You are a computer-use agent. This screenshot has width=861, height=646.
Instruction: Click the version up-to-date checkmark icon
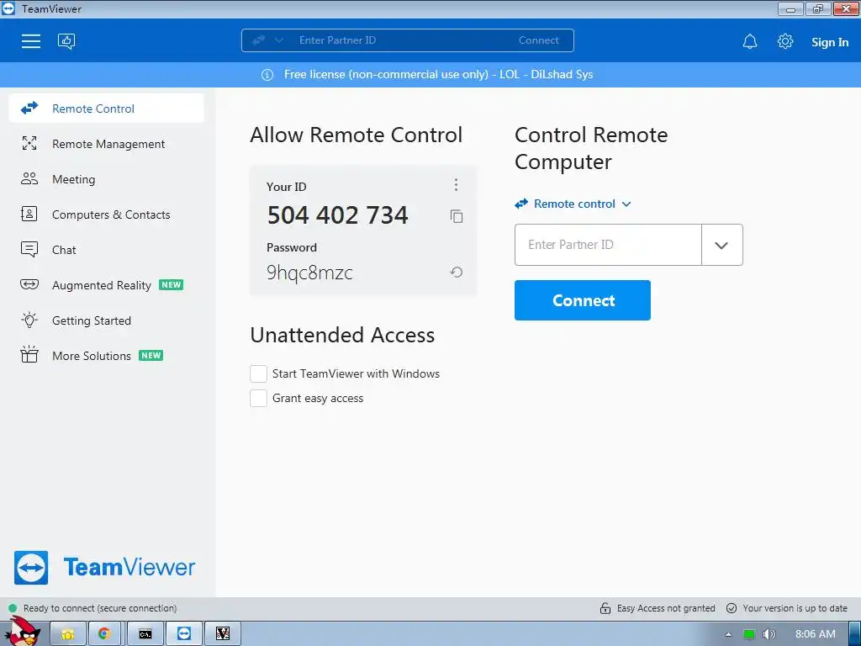tap(732, 608)
